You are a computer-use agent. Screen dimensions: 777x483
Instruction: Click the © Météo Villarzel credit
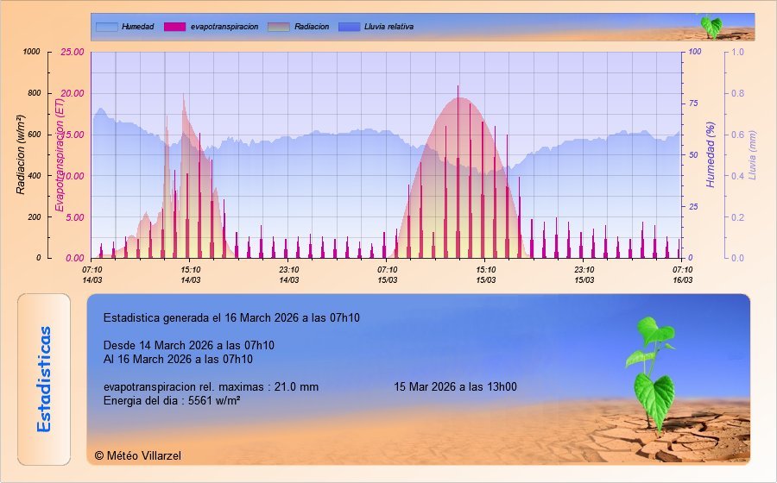[138, 455]
